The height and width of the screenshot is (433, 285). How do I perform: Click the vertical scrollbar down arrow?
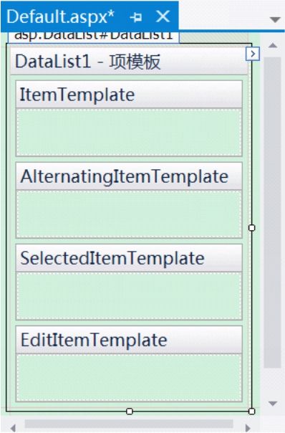point(273,404)
